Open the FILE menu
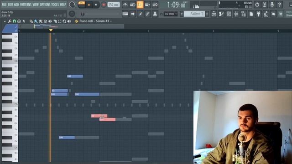This screenshot has width=292, height=164. tap(4, 5)
